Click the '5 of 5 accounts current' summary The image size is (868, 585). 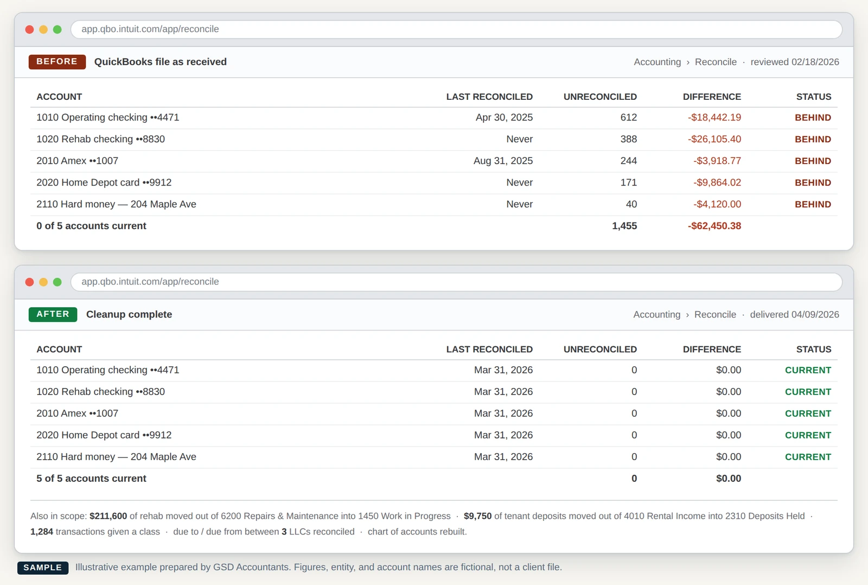(91, 478)
